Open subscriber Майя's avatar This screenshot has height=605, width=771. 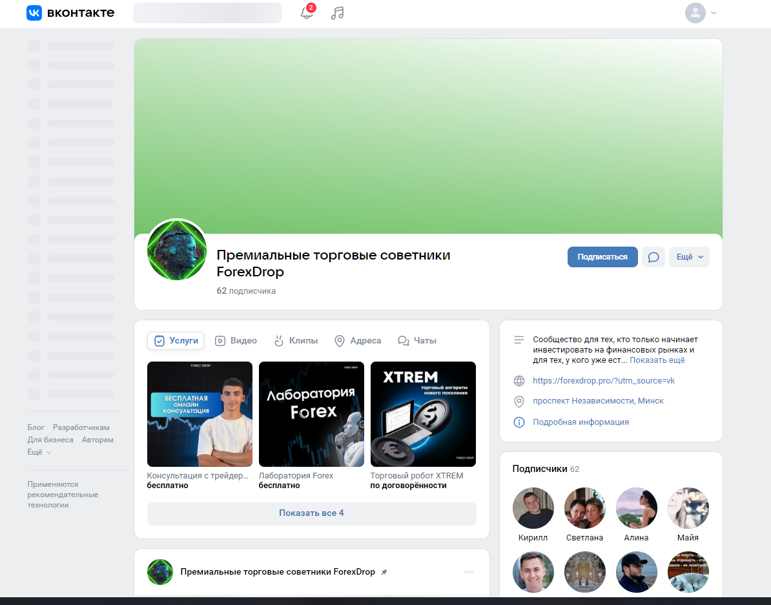688,508
